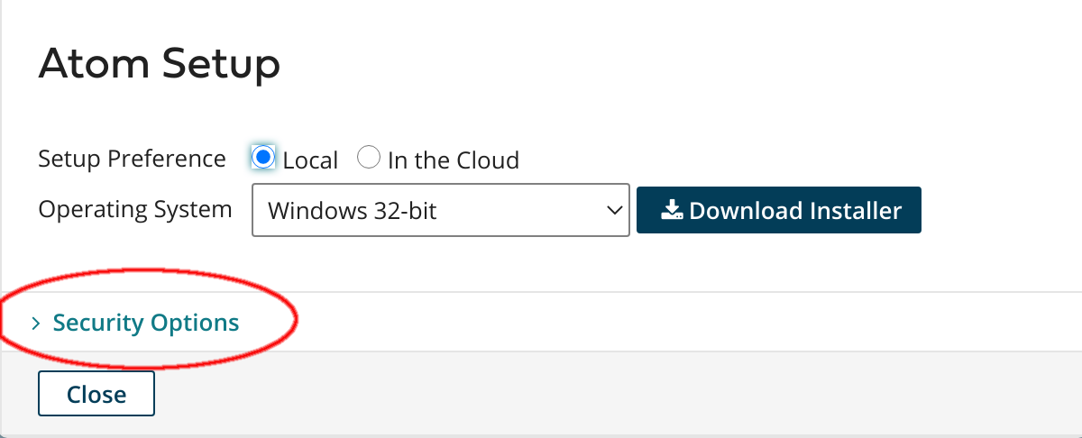Click the chevron icon beside Security Options
The height and width of the screenshot is (438, 1082).
36,323
